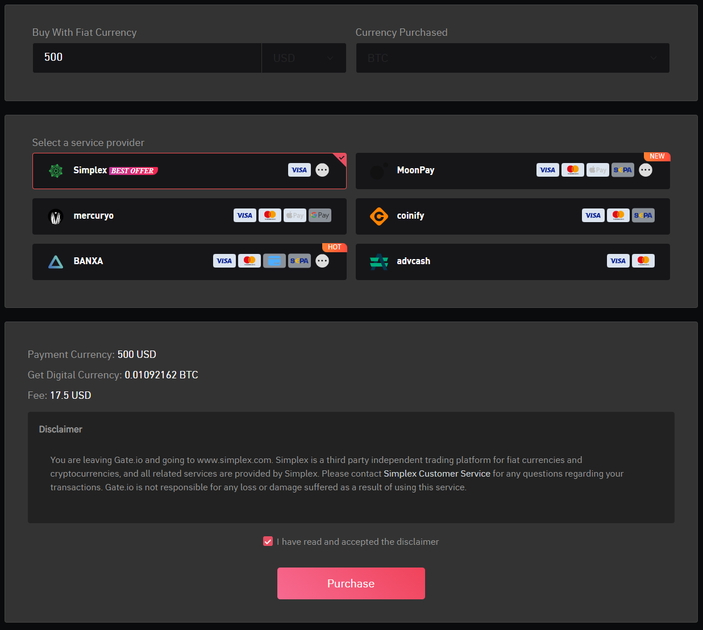Click the Mastercard icon in BANXA row
Viewport: 703px width, 630px height.
click(x=249, y=261)
